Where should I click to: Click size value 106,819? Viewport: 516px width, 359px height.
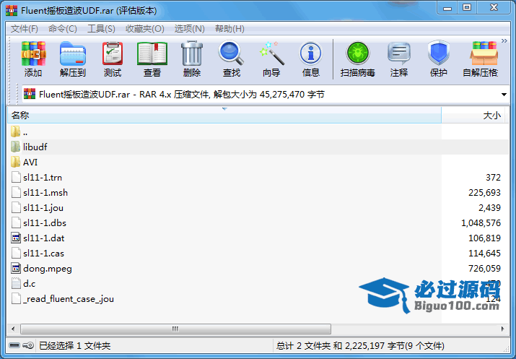[484, 238]
